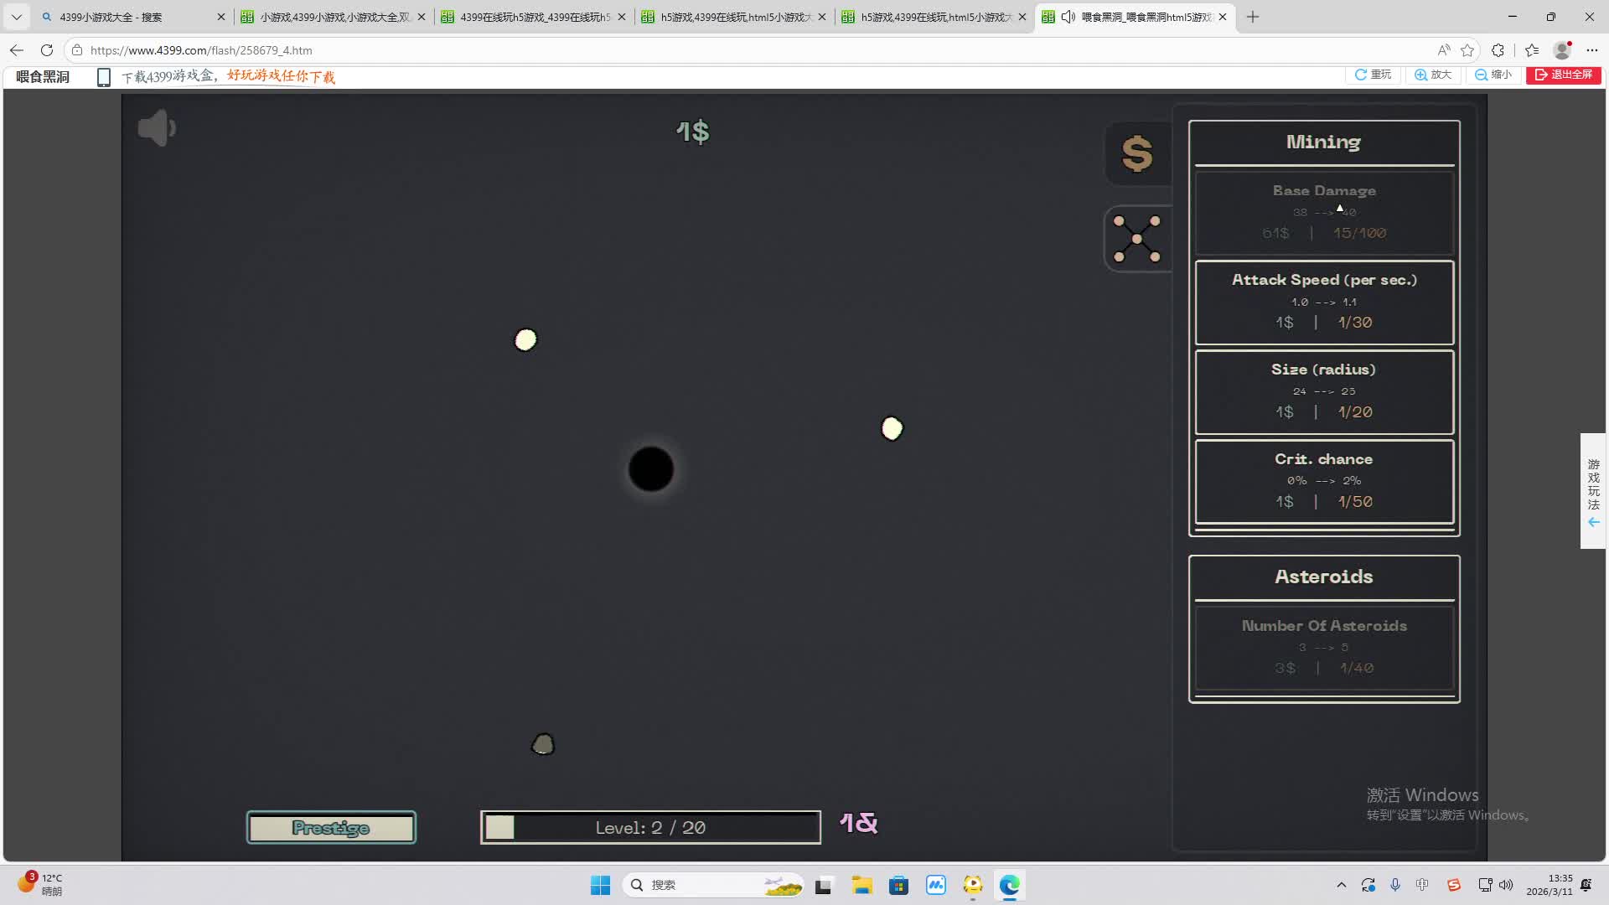Mute the game sound speaker icon
This screenshot has height=905, width=1609.
pos(157,128)
